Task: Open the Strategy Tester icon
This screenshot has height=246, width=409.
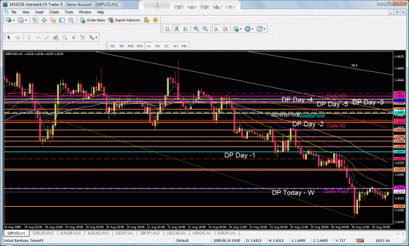Action: pyautogui.click(x=71, y=20)
